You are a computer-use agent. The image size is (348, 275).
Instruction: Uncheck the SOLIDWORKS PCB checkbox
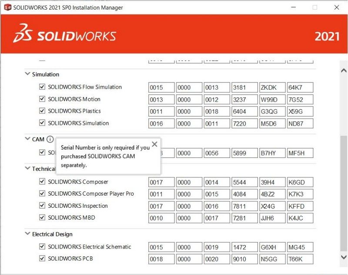[42, 258]
